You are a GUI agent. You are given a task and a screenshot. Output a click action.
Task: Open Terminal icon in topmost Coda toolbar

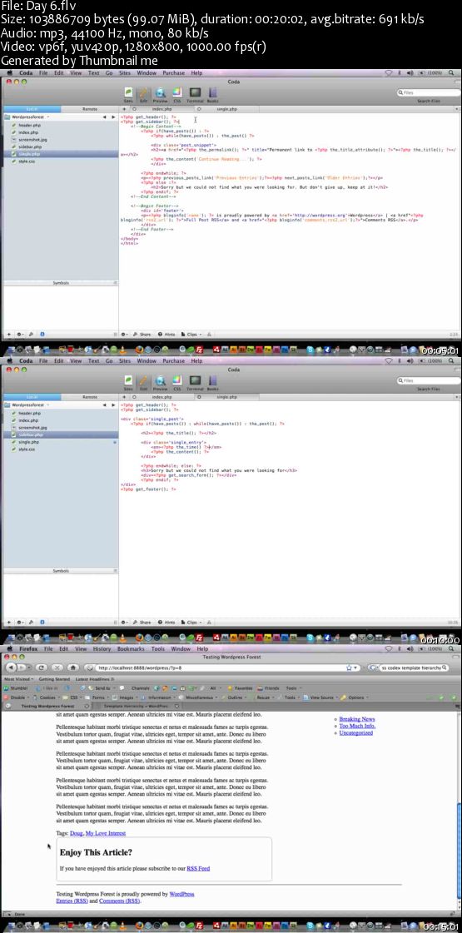tap(195, 95)
